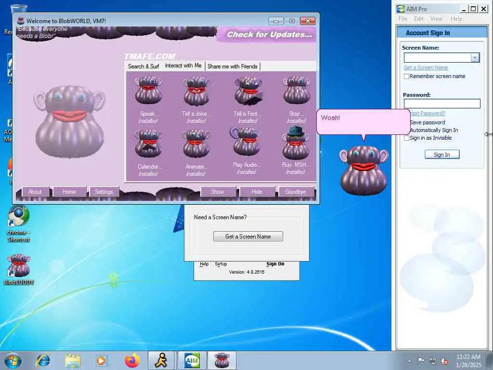
Task: Click the muted volume tray icon
Action: [x=444, y=361]
